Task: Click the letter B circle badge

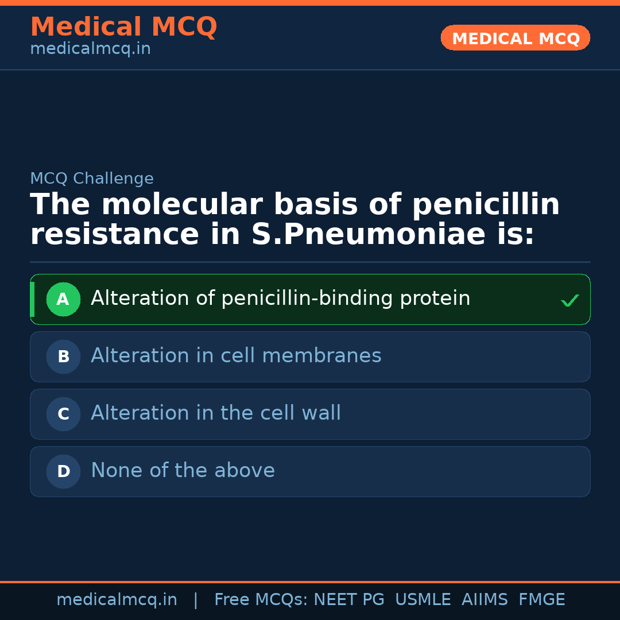Action: pyautogui.click(x=63, y=356)
